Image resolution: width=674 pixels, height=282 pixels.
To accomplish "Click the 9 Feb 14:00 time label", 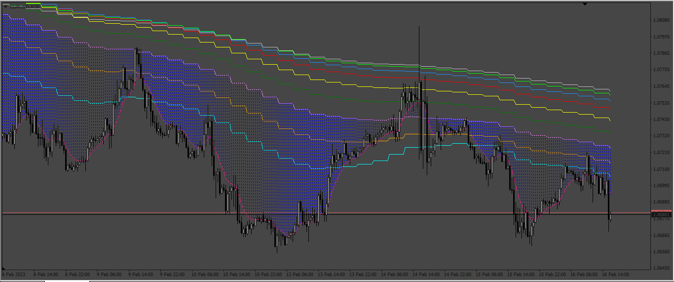I will click(141, 274).
